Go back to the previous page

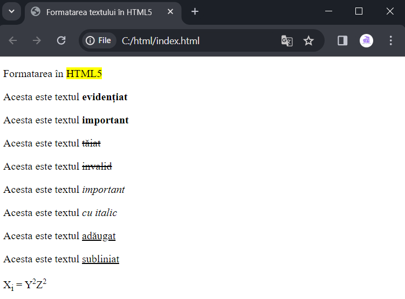click(12, 40)
